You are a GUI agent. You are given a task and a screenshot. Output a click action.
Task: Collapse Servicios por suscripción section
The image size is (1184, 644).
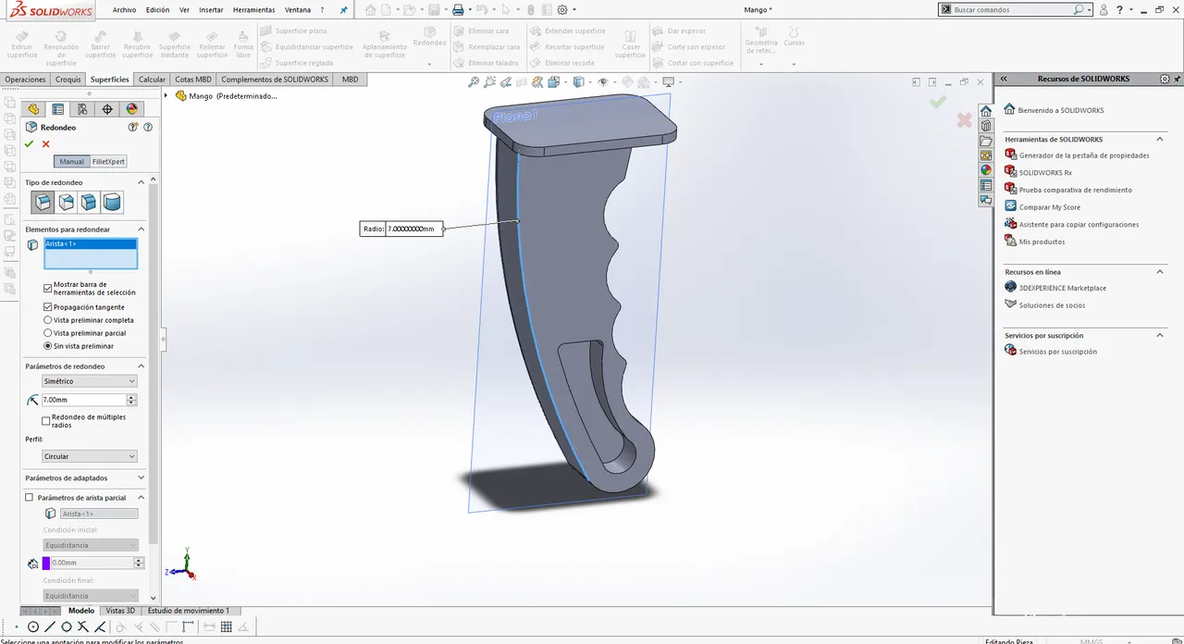click(1161, 335)
